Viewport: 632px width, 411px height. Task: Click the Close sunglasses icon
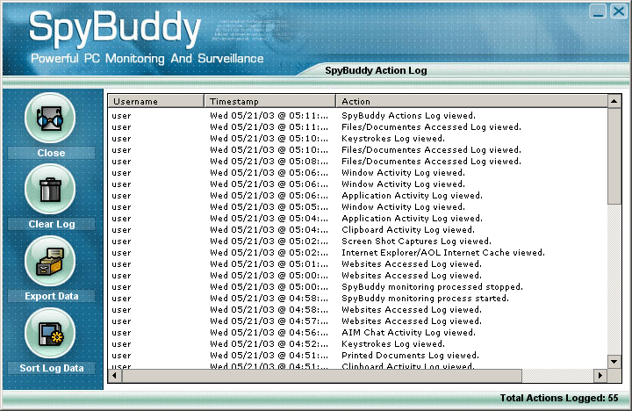click(50, 118)
